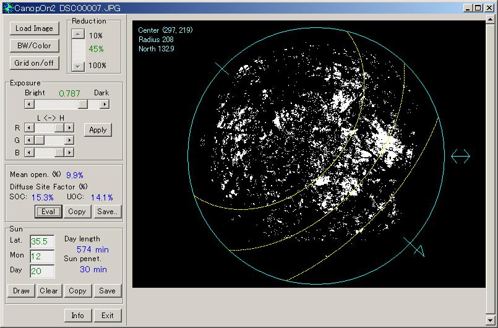Click the Day length 574 min value

click(x=93, y=250)
